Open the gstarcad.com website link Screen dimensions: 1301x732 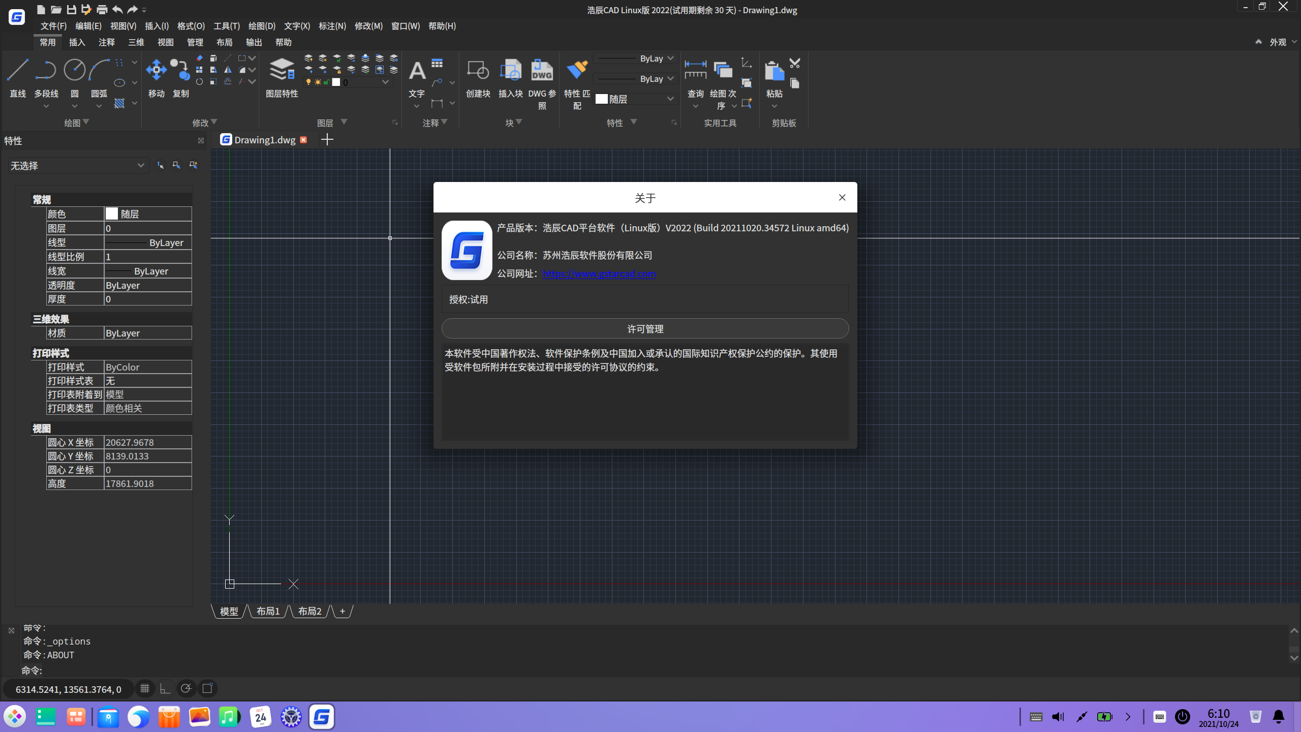599,273
